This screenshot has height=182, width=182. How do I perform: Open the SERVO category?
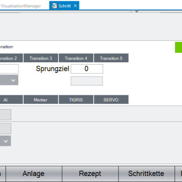click(111, 99)
